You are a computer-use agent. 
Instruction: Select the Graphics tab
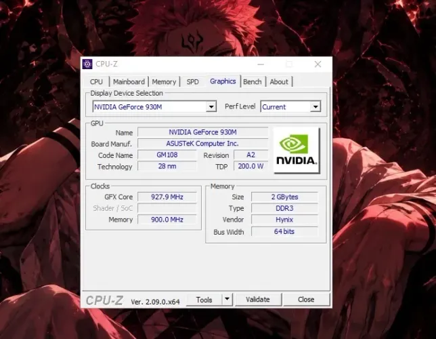coord(223,81)
